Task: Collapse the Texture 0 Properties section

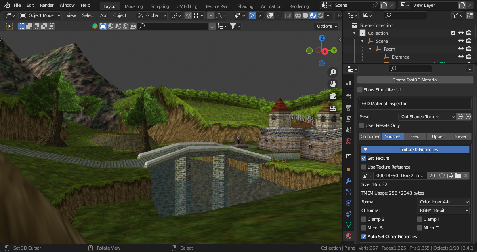Action: (366, 149)
